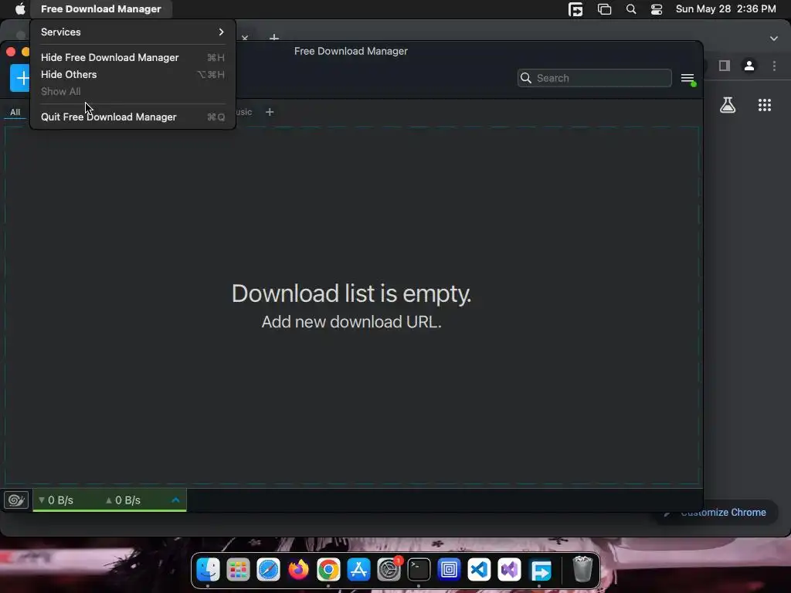Click the download speed 0 B/s indicator
This screenshot has height=593, width=791.
56,500
